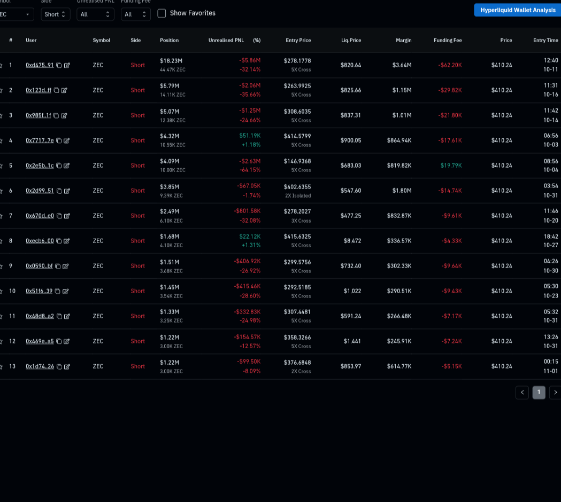This screenshot has height=502, width=561.
Task: Copy address 0x48d8..a2
Action: (59, 316)
